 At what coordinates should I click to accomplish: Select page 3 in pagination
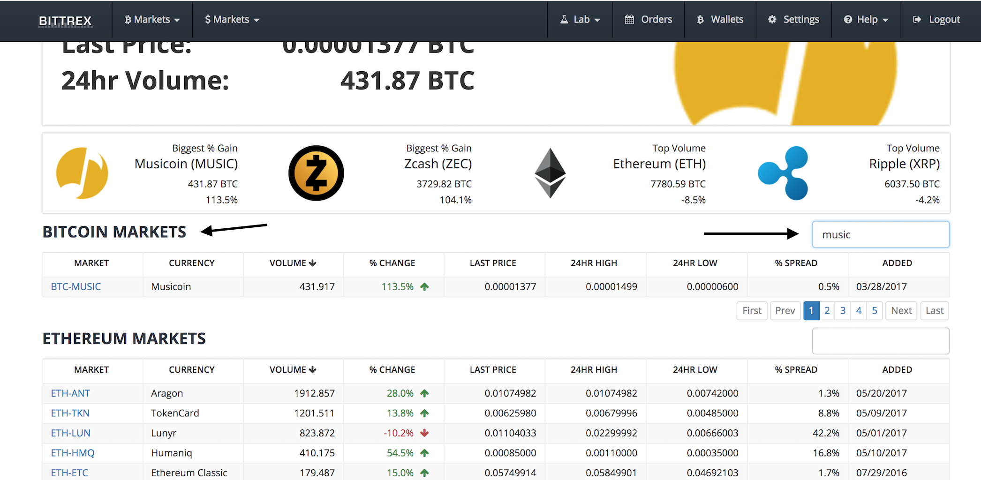(843, 311)
